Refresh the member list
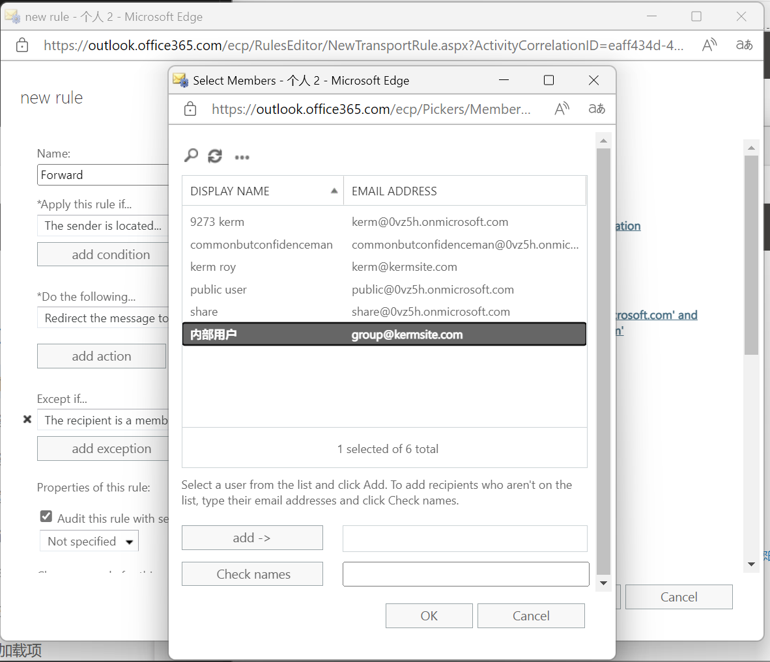The image size is (770, 662). click(x=215, y=156)
